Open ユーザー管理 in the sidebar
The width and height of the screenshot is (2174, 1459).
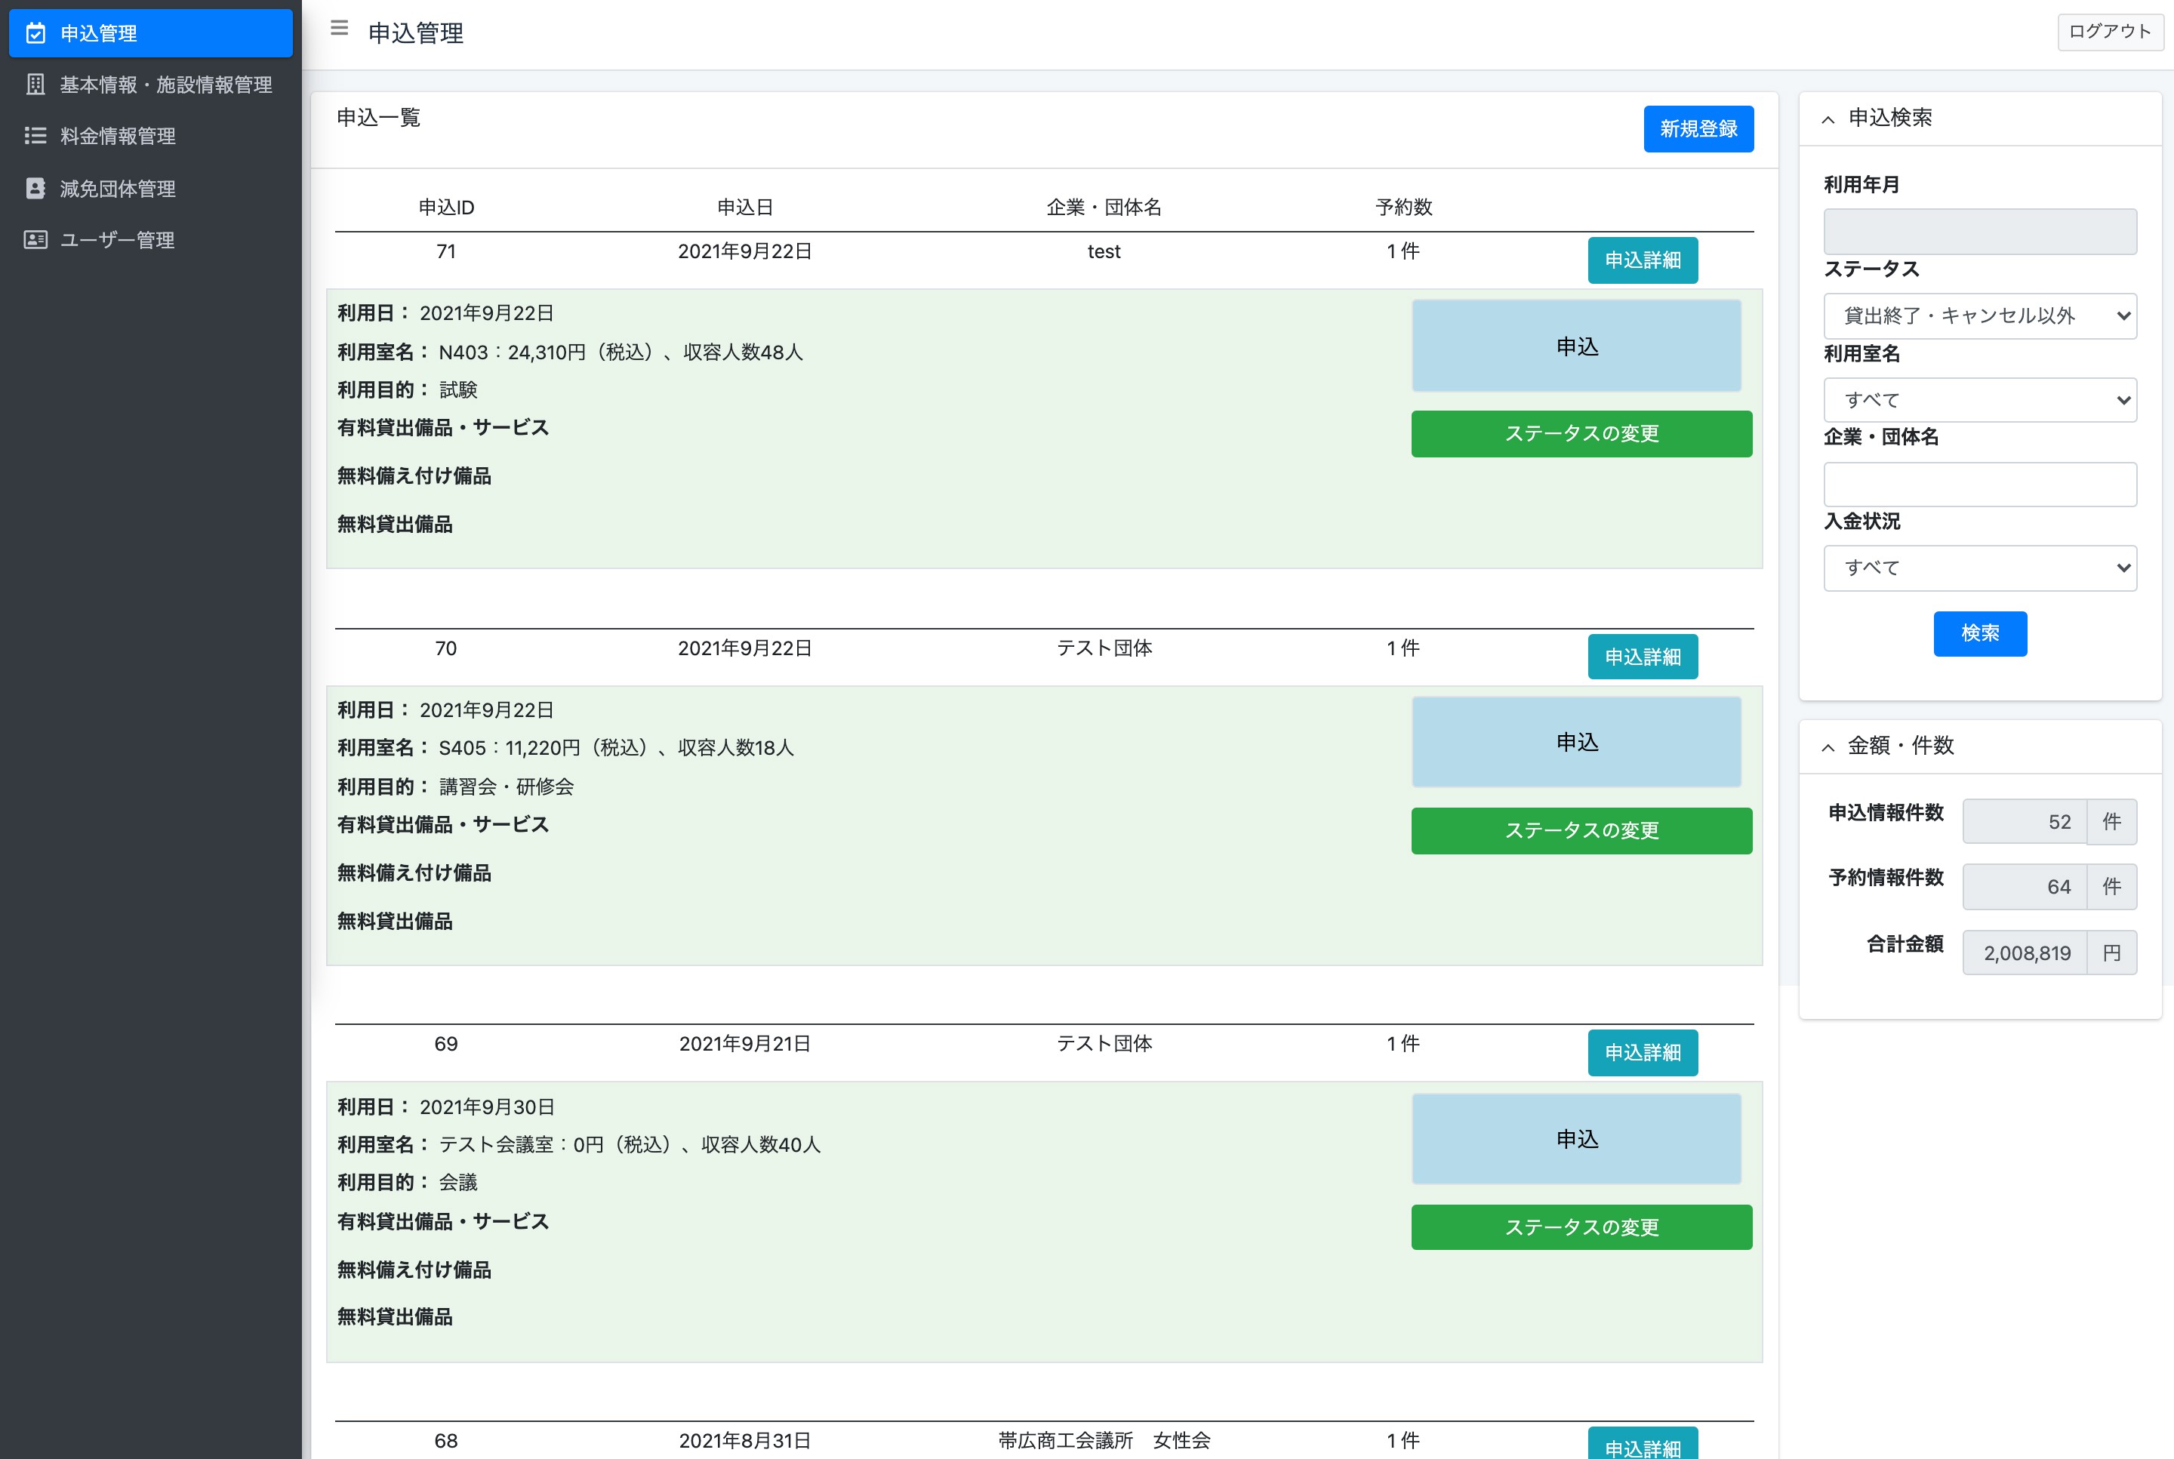click(x=117, y=240)
